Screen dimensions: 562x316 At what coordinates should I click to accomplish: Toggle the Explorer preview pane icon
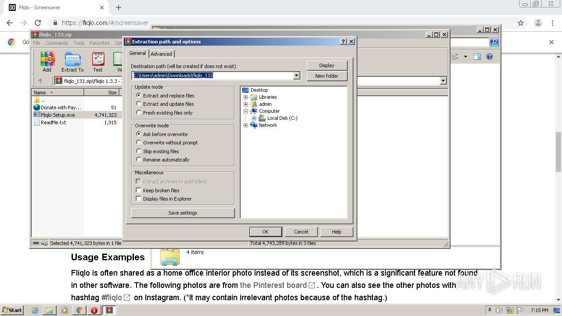point(477,57)
